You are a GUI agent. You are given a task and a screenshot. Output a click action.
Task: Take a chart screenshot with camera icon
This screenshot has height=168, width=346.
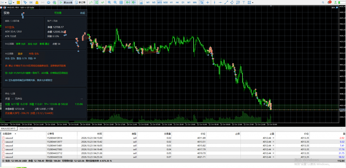(x=141, y=2)
